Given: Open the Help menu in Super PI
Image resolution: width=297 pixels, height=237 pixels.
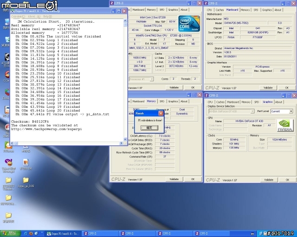Looking at the screenshot, I should (x=47, y=17).
